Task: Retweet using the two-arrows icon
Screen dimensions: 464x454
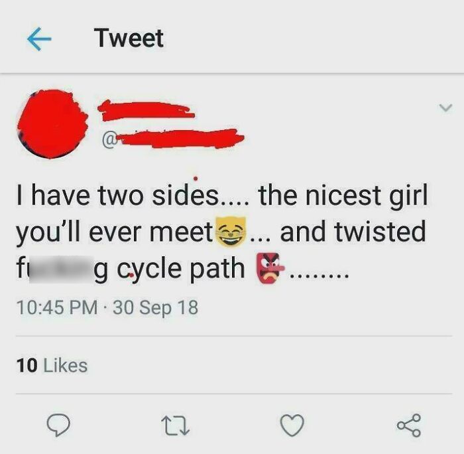Action: tap(175, 426)
